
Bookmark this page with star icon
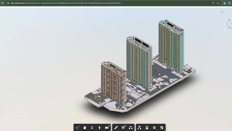click(218, 3)
